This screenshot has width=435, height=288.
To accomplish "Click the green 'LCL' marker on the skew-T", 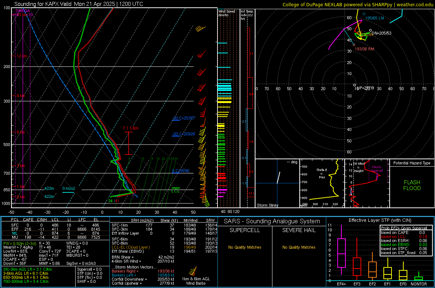I will tap(175, 191).
